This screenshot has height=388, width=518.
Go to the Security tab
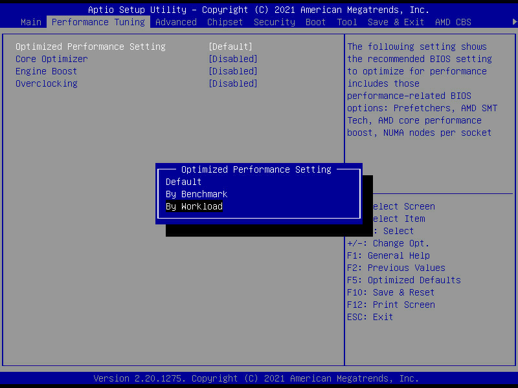coord(274,22)
